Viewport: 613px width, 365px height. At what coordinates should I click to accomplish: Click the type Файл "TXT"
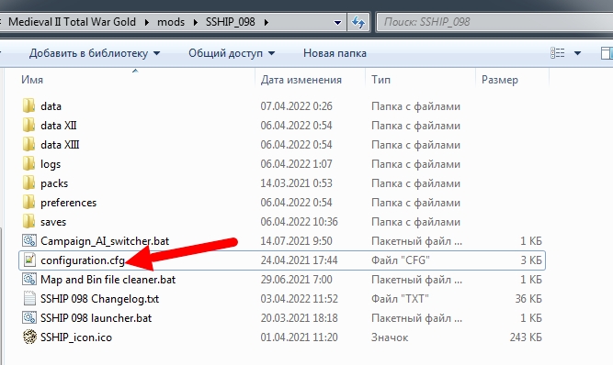pos(400,299)
